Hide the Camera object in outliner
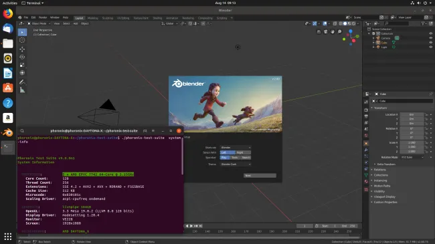 [x=430, y=38]
